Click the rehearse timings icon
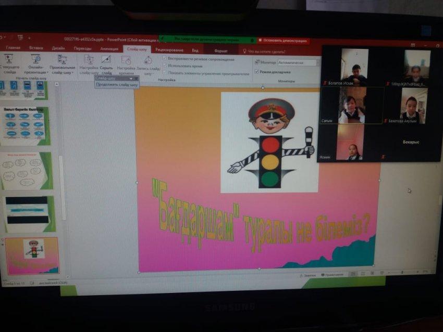443x332 pixels. 126,60
